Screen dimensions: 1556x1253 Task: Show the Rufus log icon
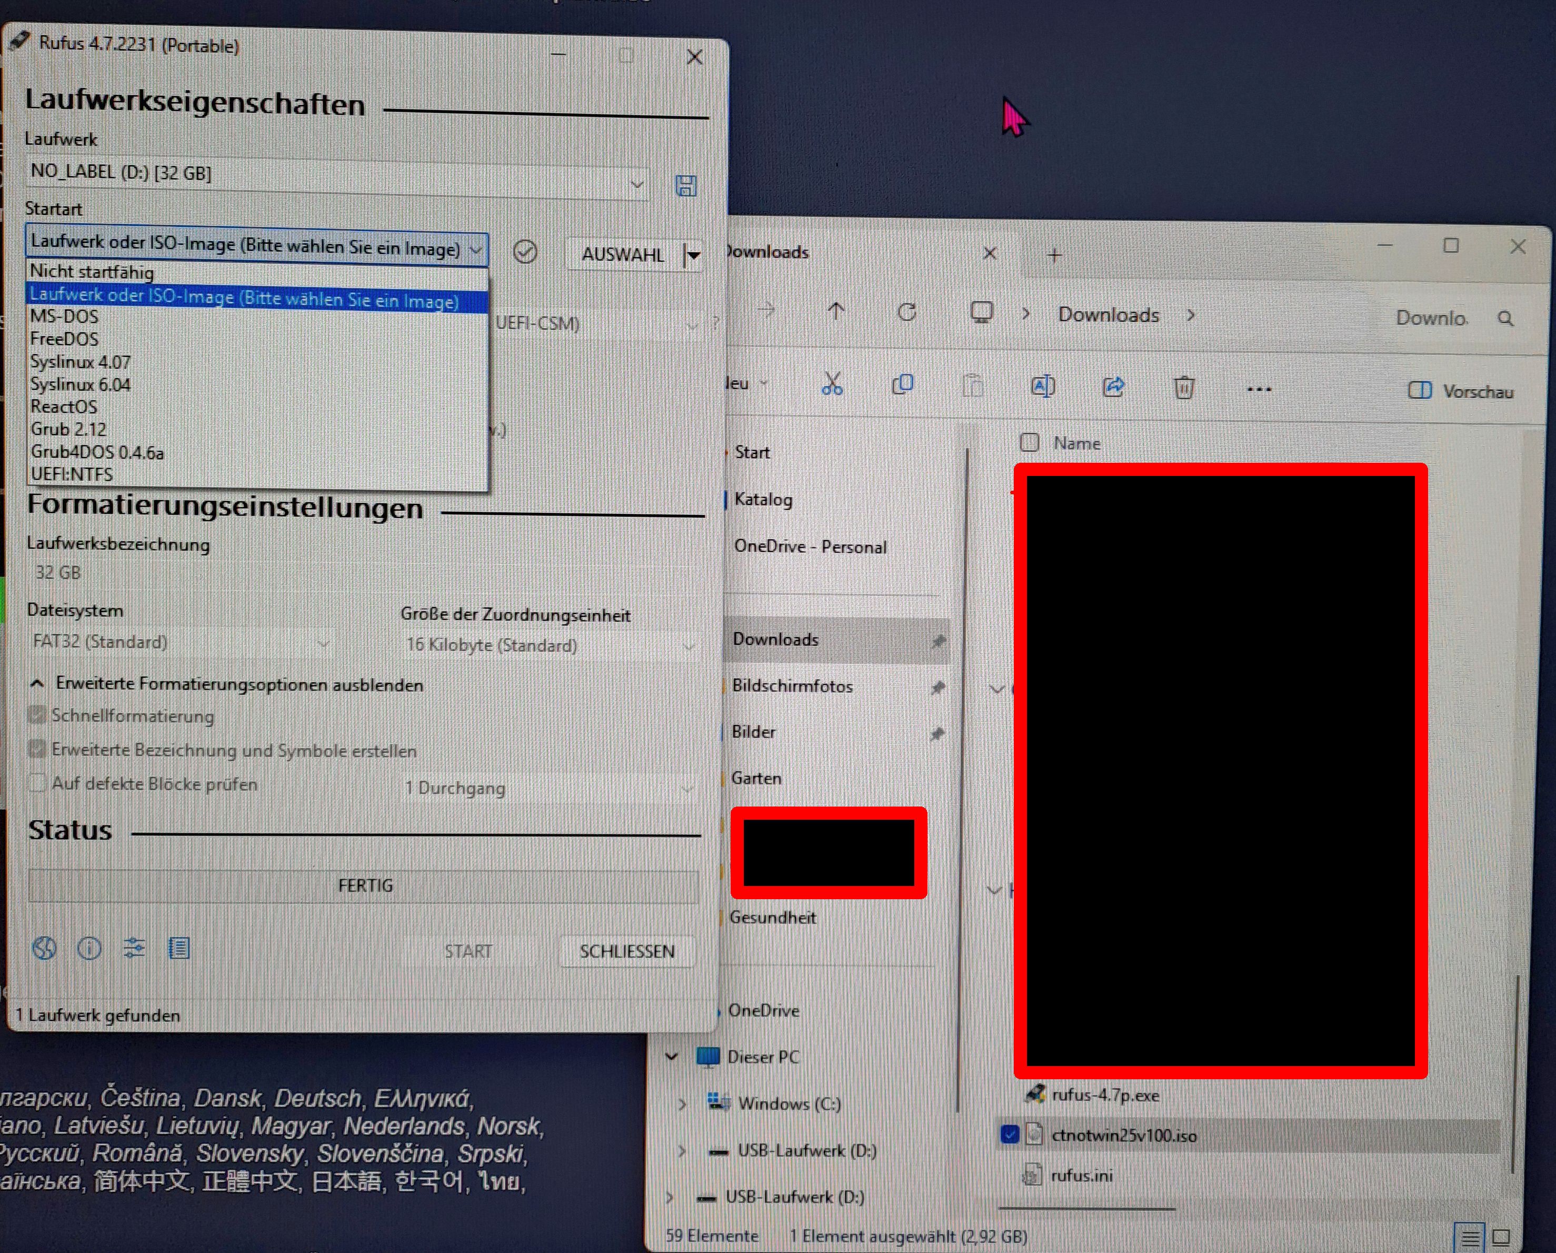[x=179, y=948]
